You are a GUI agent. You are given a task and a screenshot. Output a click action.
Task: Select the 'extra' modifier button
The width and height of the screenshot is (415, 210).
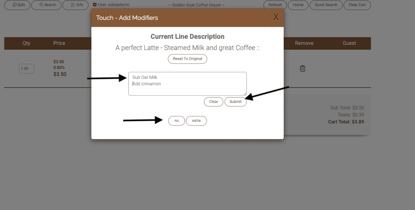point(196,121)
